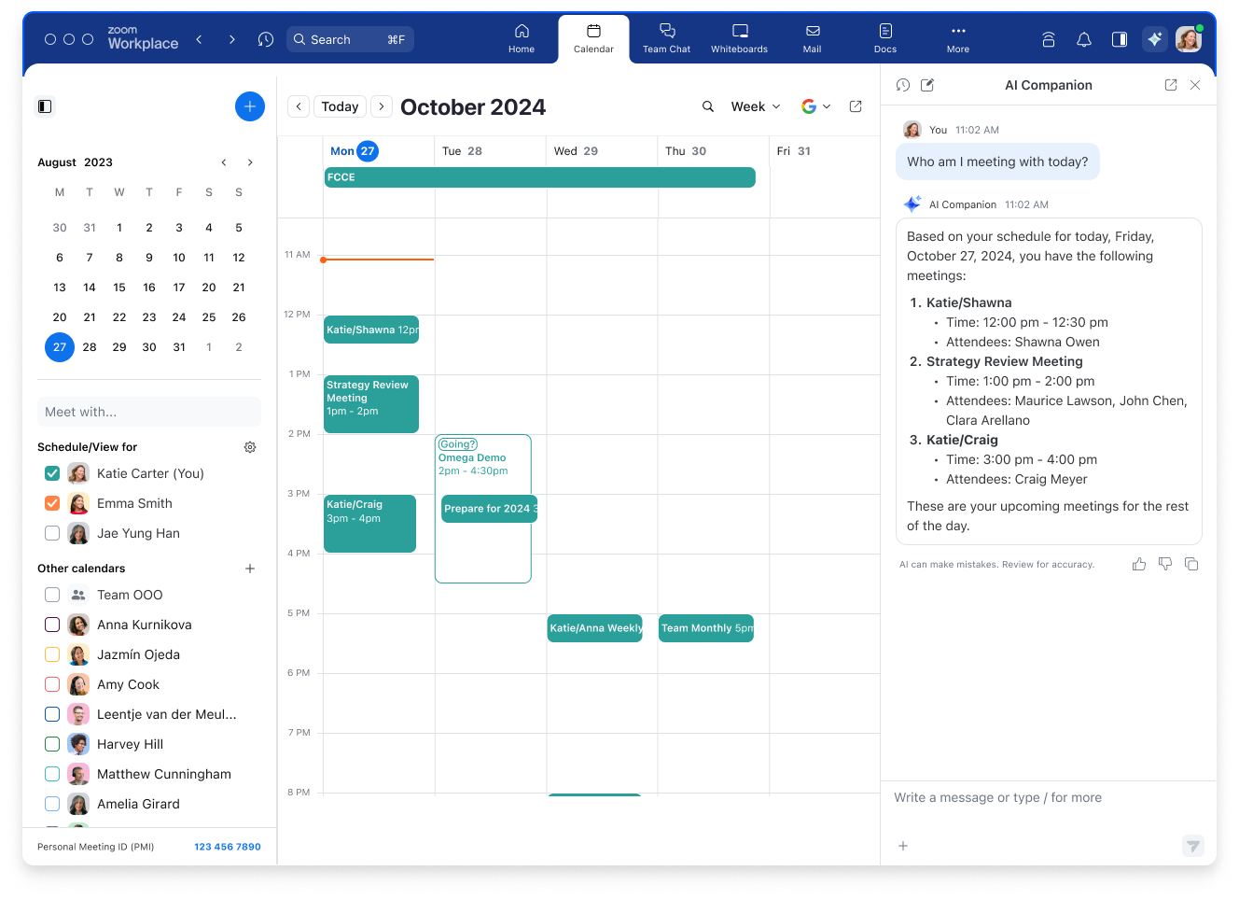Open notifications bell icon
This screenshot has height=899, width=1239.
pyautogui.click(x=1084, y=39)
